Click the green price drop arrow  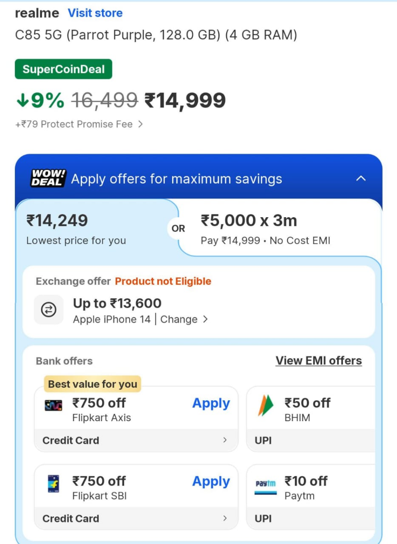click(x=22, y=101)
